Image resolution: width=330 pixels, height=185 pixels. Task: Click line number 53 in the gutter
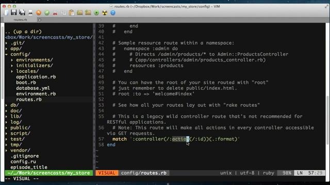(101, 105)
